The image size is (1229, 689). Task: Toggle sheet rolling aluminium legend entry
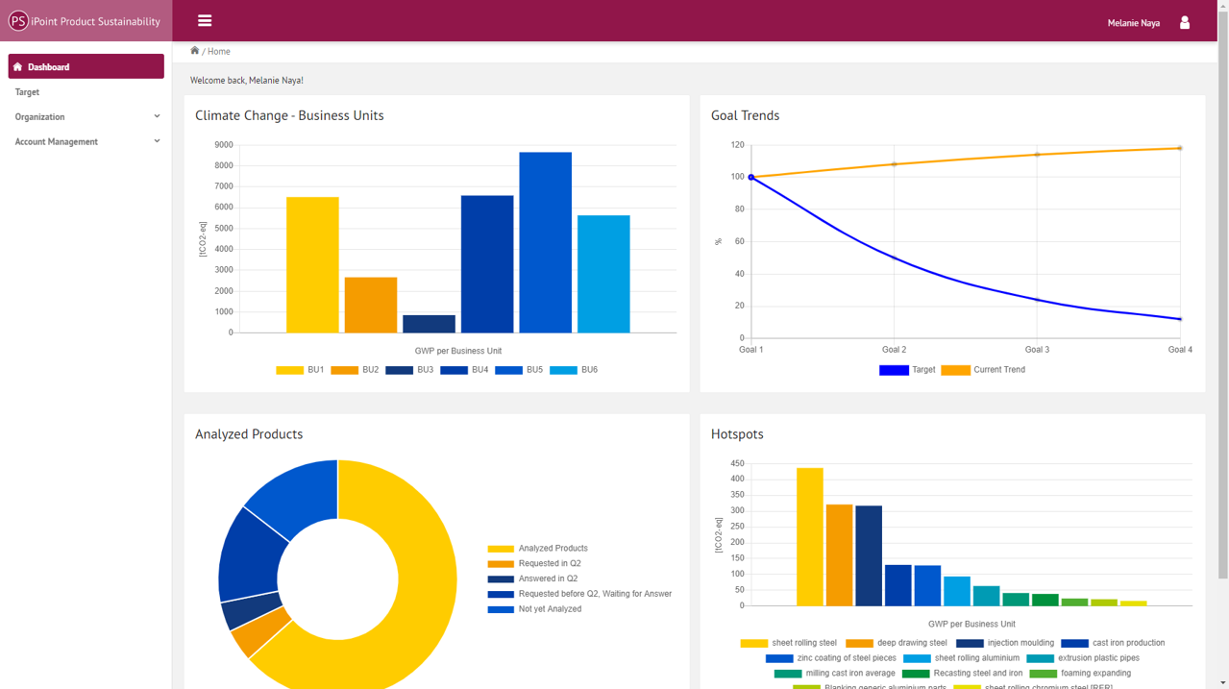click(961, 658)
